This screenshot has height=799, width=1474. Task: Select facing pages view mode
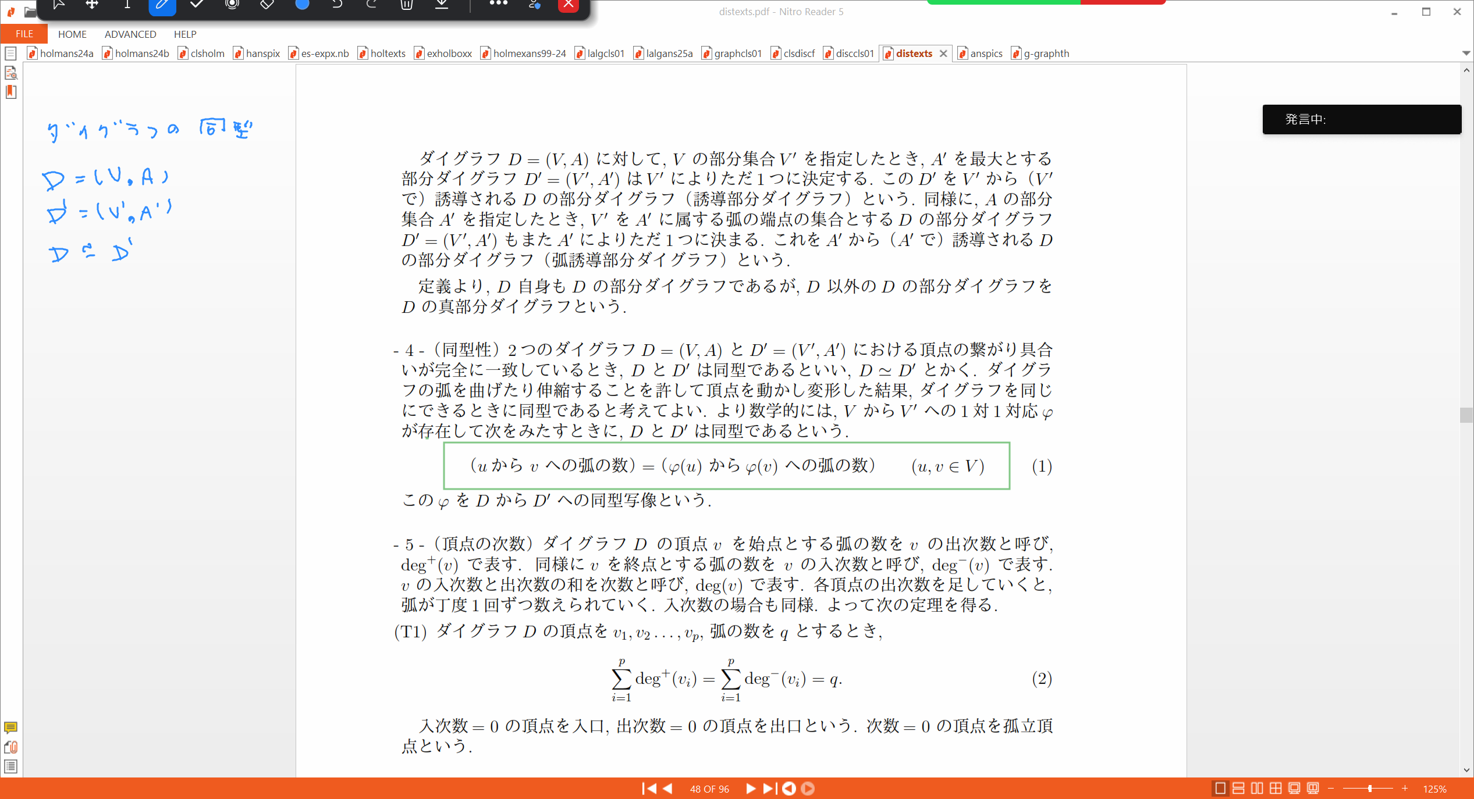(1258, 789)
